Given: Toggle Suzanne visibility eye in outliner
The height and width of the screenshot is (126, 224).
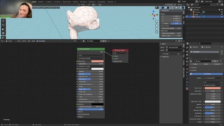Looking at the screenshot, I should click(x=222, y=17).
